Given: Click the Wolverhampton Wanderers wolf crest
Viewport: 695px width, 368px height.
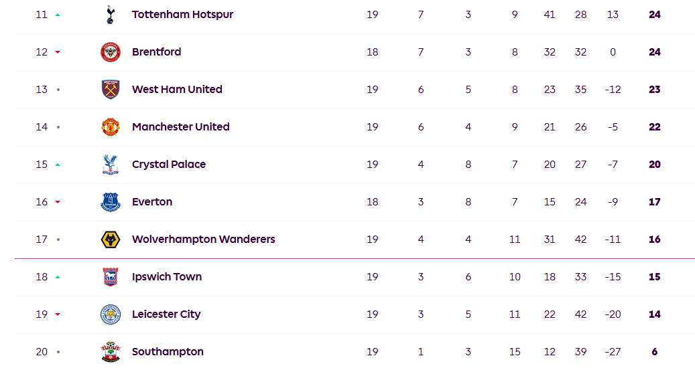Looking at the screenshot, I should point(111,240).
